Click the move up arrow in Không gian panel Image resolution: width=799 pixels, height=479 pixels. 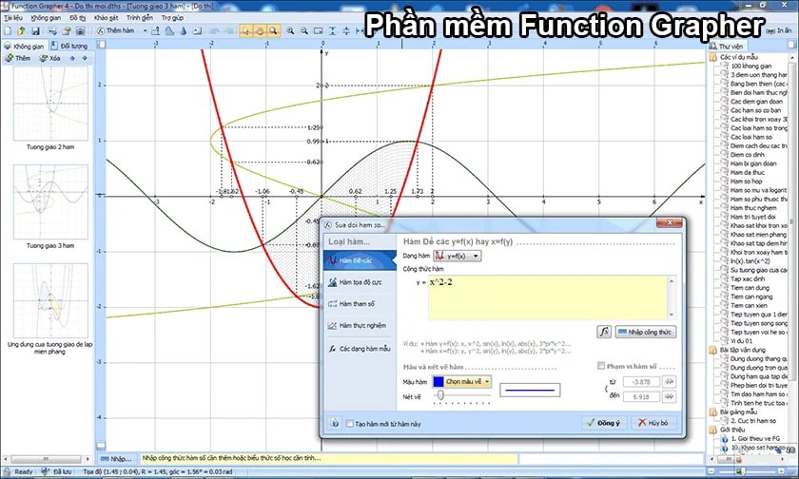(x=72, y=58)
